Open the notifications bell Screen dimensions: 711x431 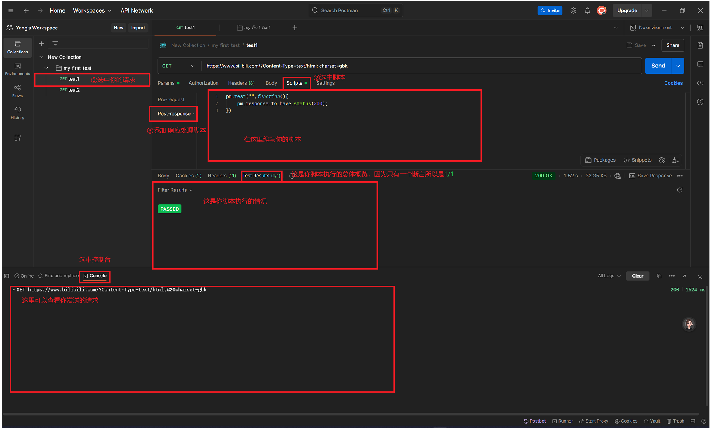[588, 10]
